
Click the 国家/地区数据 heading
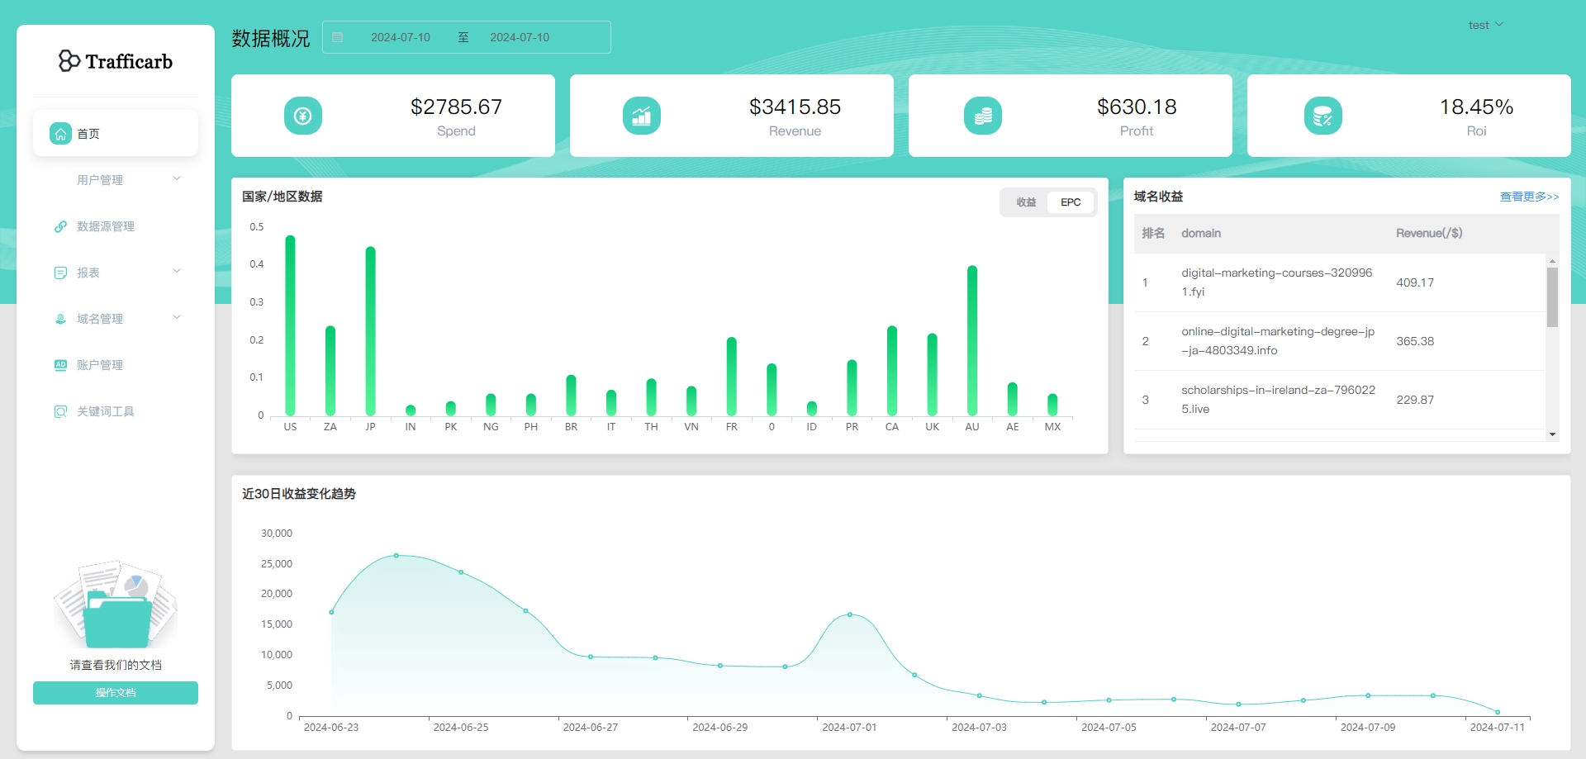283,197
